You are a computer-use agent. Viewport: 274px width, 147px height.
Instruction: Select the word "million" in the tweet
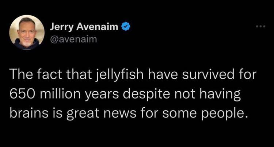(58, 95)
